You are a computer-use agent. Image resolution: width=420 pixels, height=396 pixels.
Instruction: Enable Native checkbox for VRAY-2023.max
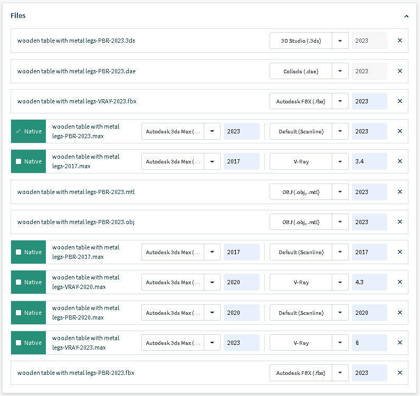point(18,343)
